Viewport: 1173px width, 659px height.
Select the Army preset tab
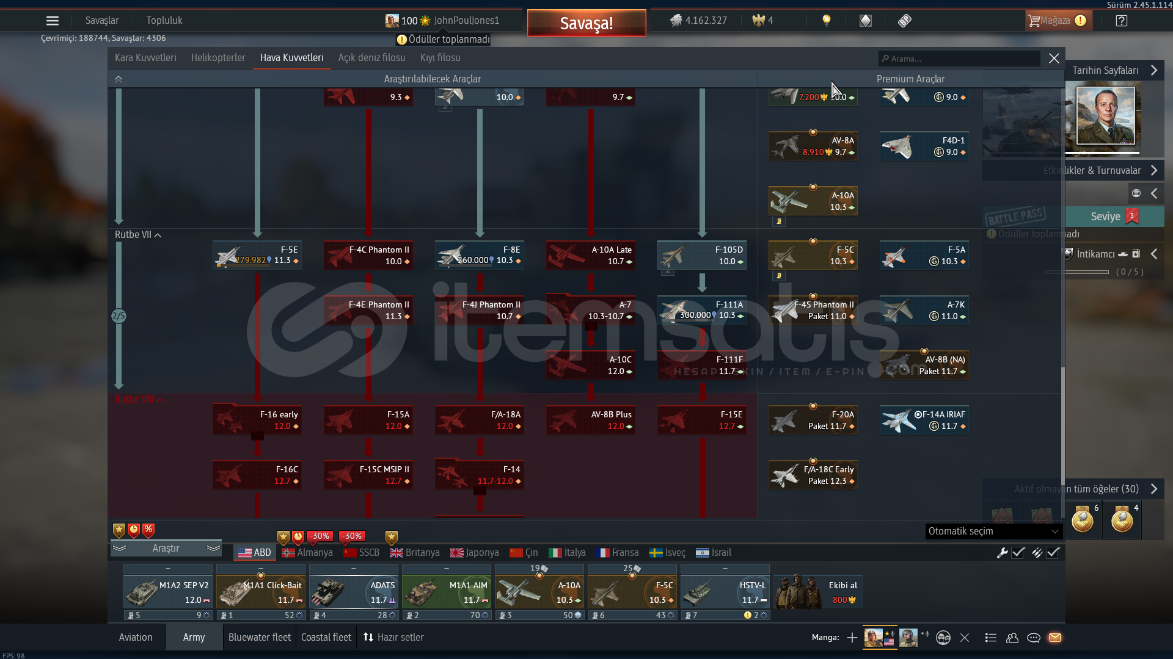point(194,638)
